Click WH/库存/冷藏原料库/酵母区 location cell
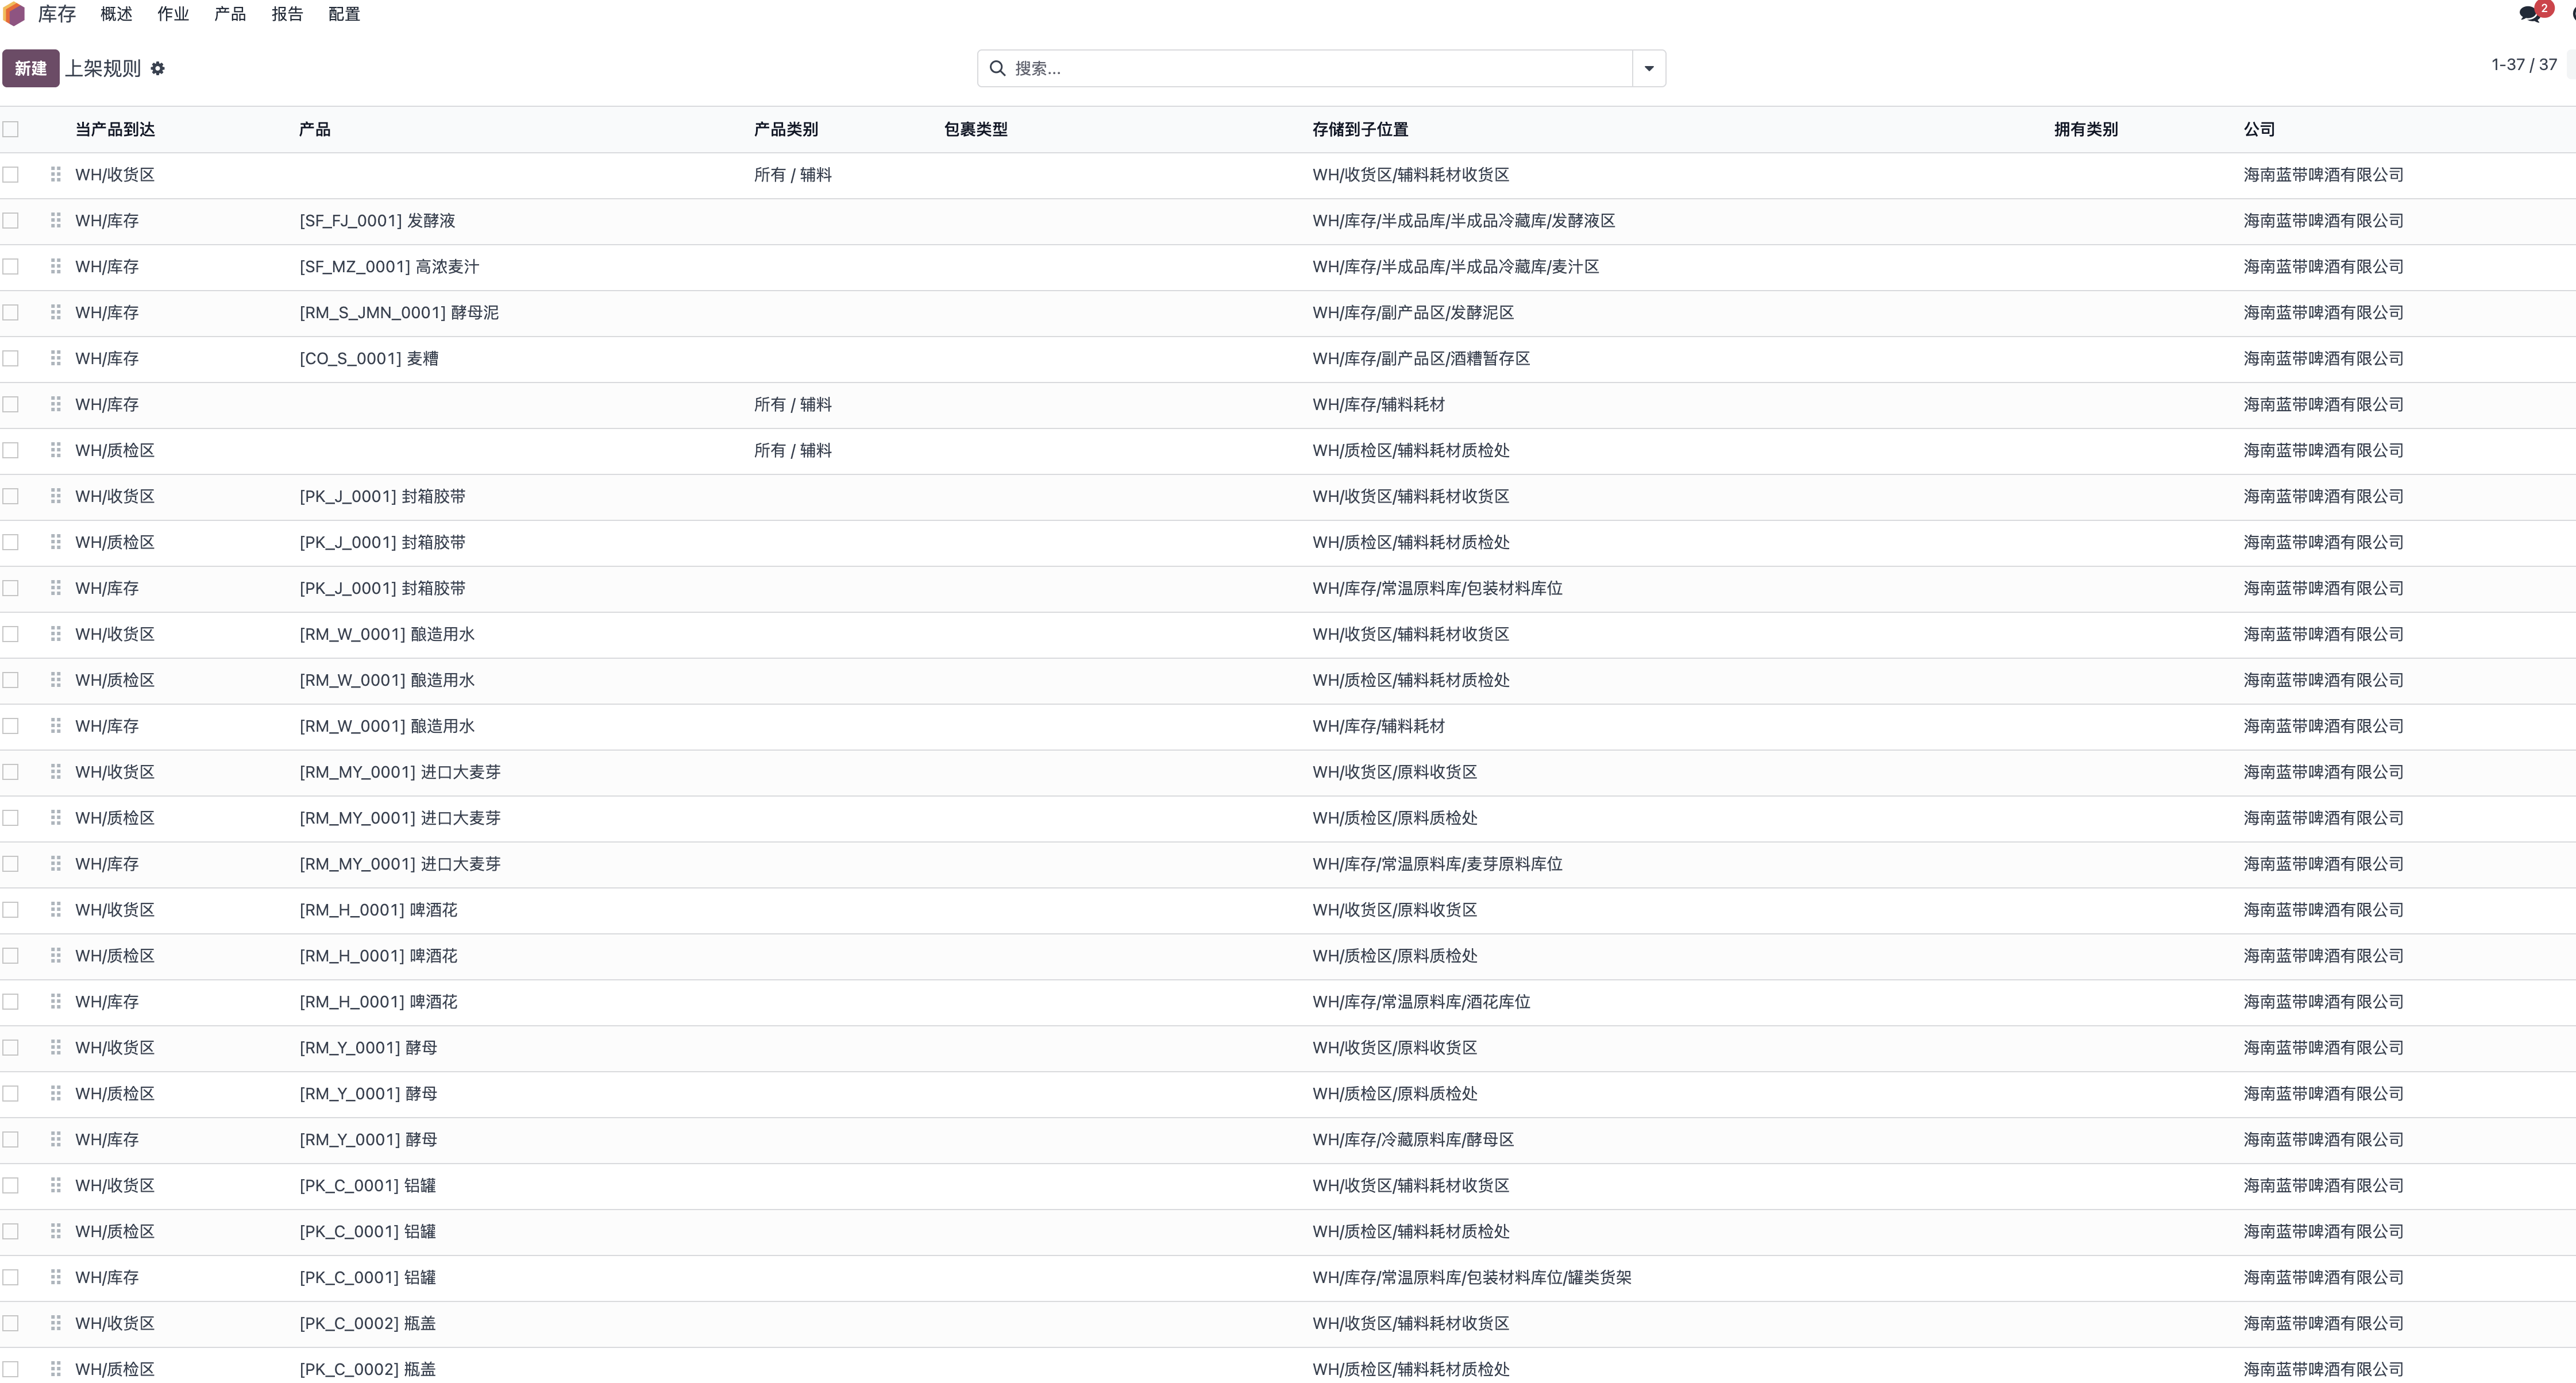Viewport: 2576px width, 1383px height. point(1413,1140)
